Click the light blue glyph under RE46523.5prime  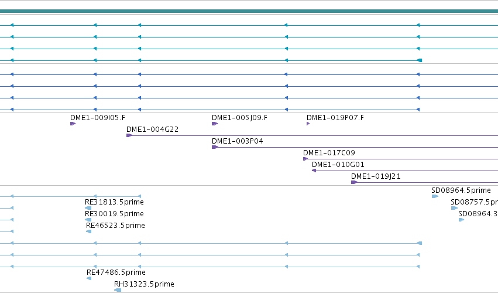[x=88, y=231]
